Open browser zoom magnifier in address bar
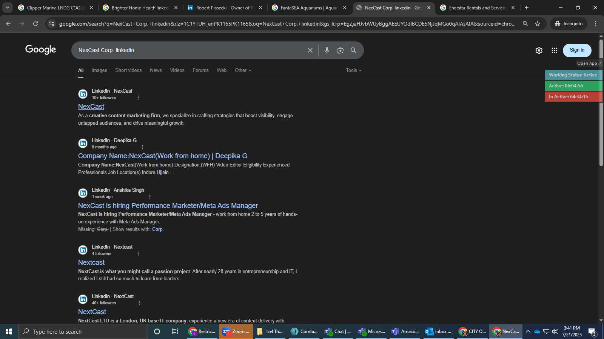Image resolution: width=604 pixels, height=339 pixels. coord(525,24)
